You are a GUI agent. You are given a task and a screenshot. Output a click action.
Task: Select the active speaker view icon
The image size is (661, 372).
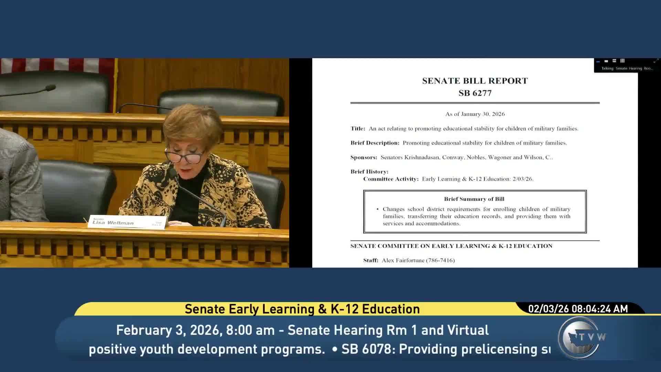click(606, 61)
